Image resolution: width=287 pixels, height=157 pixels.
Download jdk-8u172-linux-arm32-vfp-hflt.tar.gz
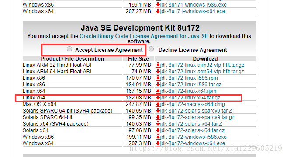click(202, 65)
